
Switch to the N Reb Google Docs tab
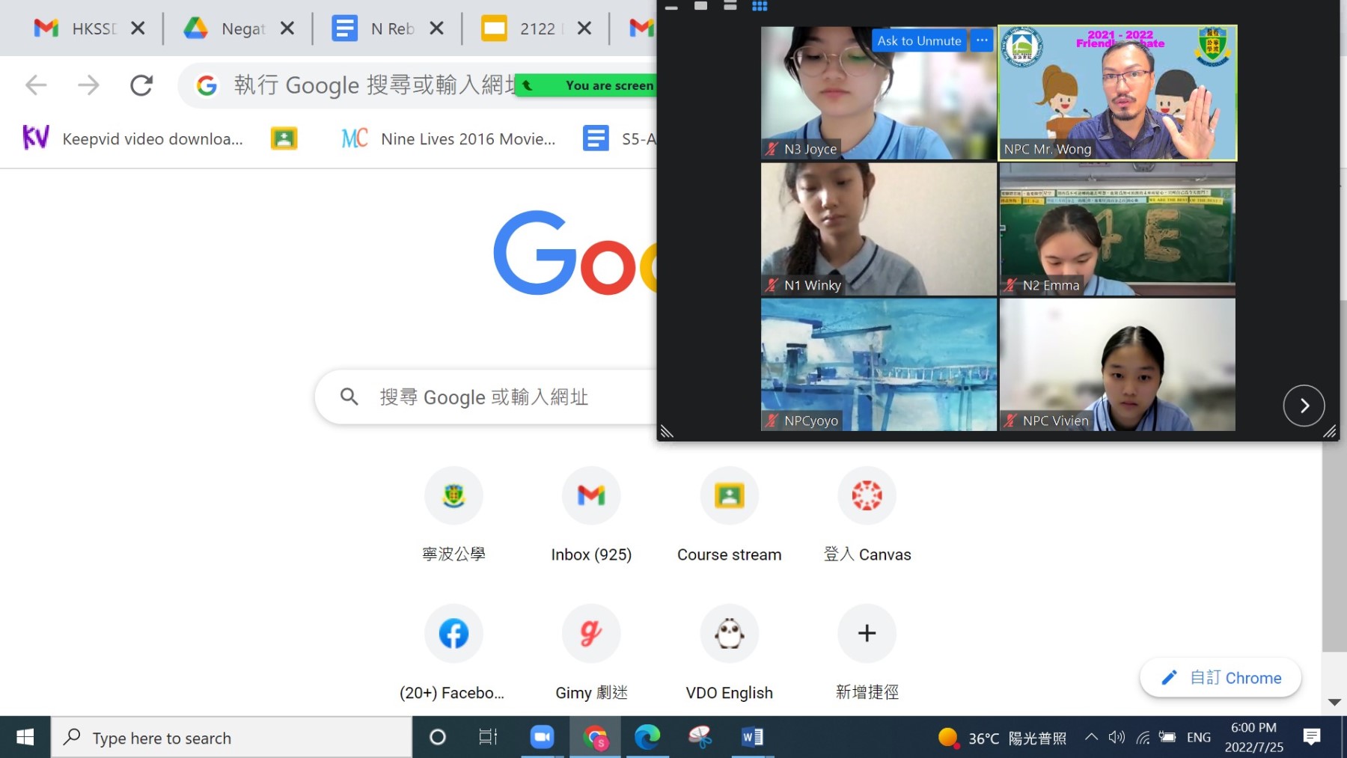pos(374,28)
